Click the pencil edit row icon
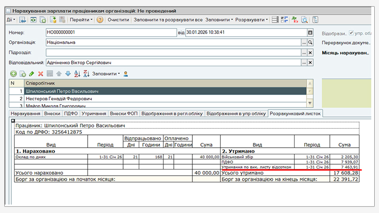 [32, 74]
